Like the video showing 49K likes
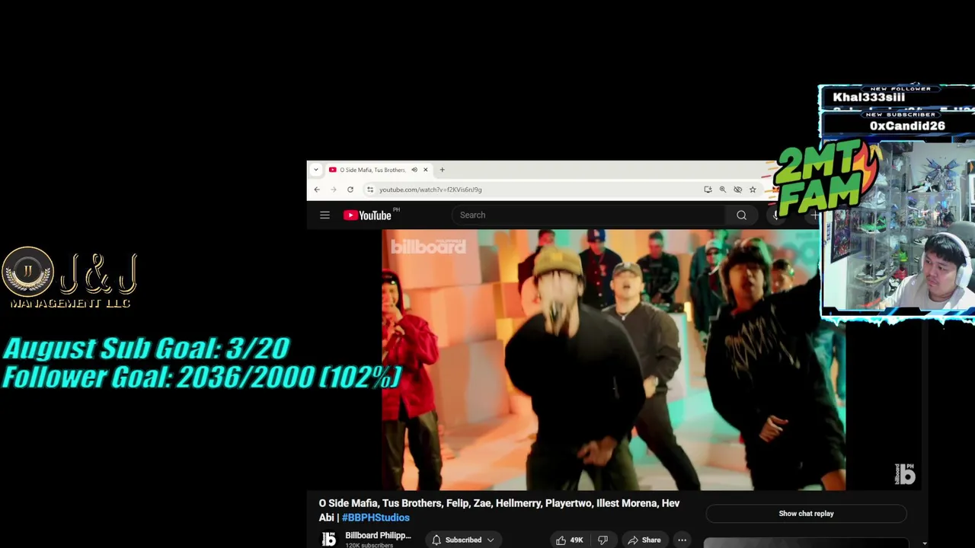This screenshot has height=548, width=975. (569, 540)
